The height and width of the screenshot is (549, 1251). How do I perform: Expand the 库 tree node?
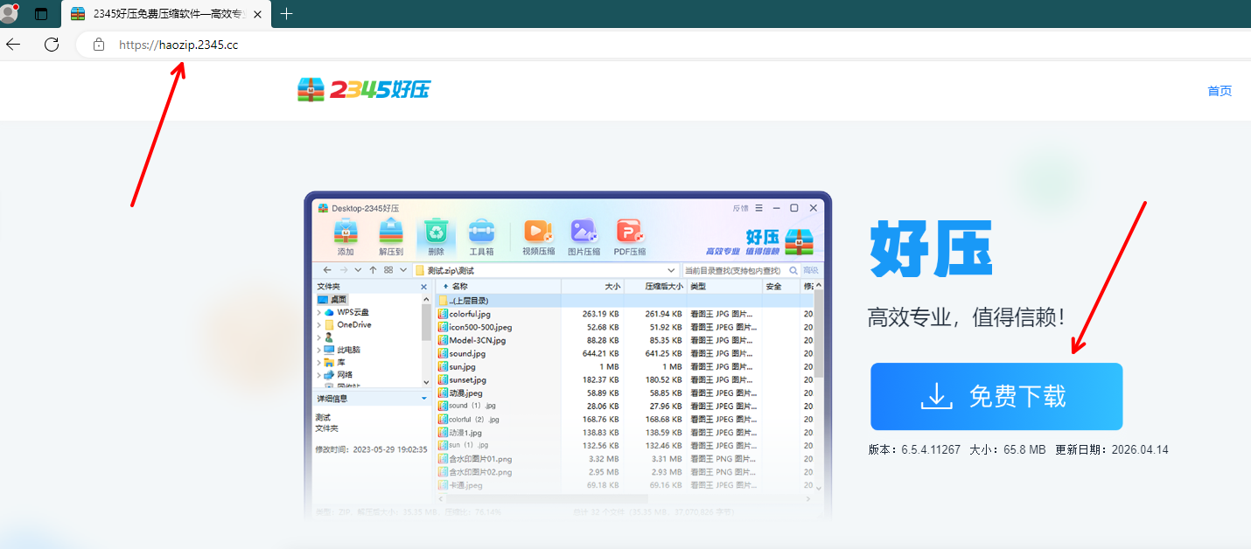[318, 362]
